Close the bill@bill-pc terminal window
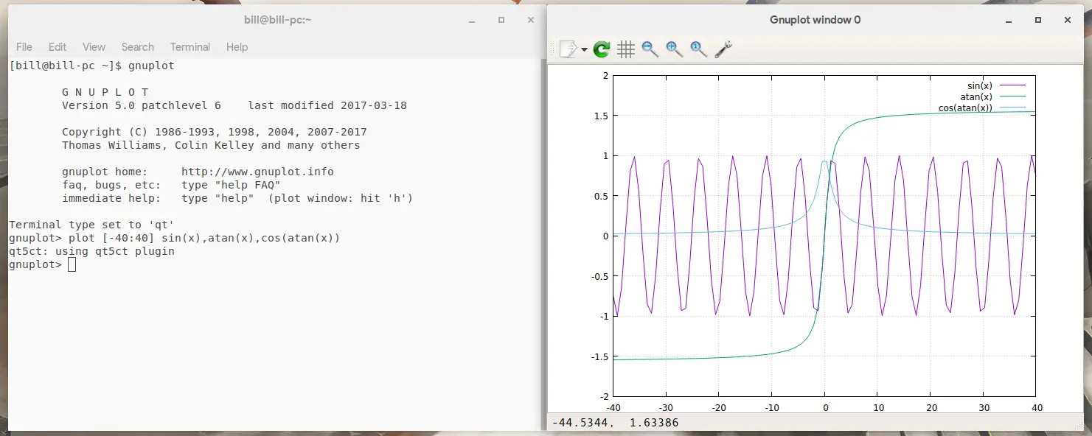1092x436 pixels. click(531, 20)
